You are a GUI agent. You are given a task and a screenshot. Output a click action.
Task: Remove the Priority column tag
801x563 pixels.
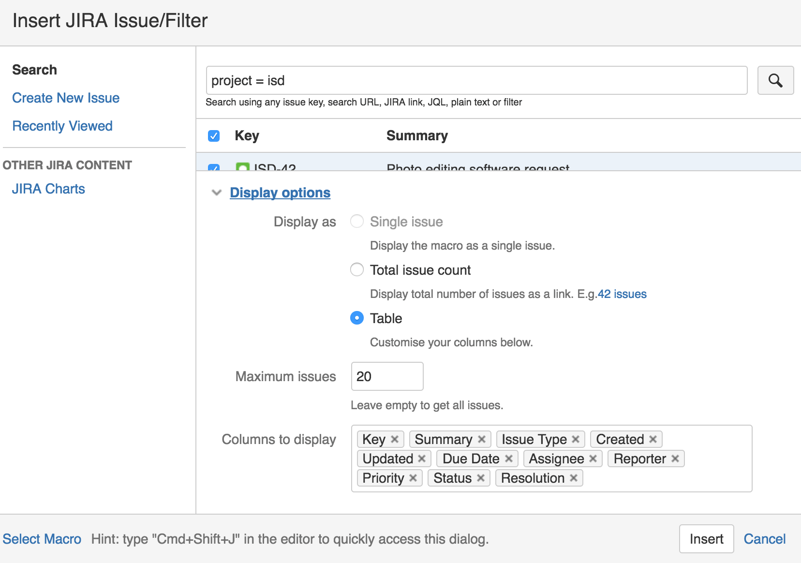point(414,478)
